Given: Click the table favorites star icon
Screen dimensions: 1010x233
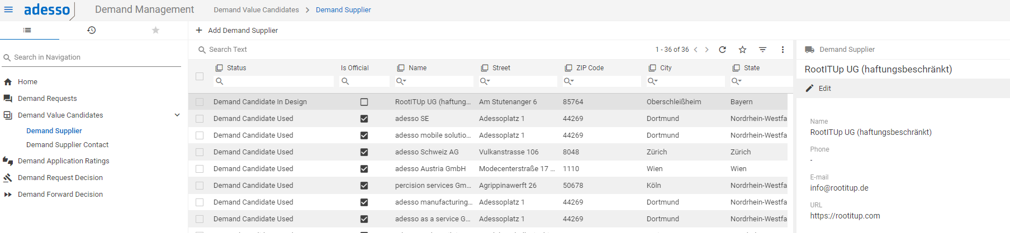Looking at the screenshot, I should (x=742, y=50).
